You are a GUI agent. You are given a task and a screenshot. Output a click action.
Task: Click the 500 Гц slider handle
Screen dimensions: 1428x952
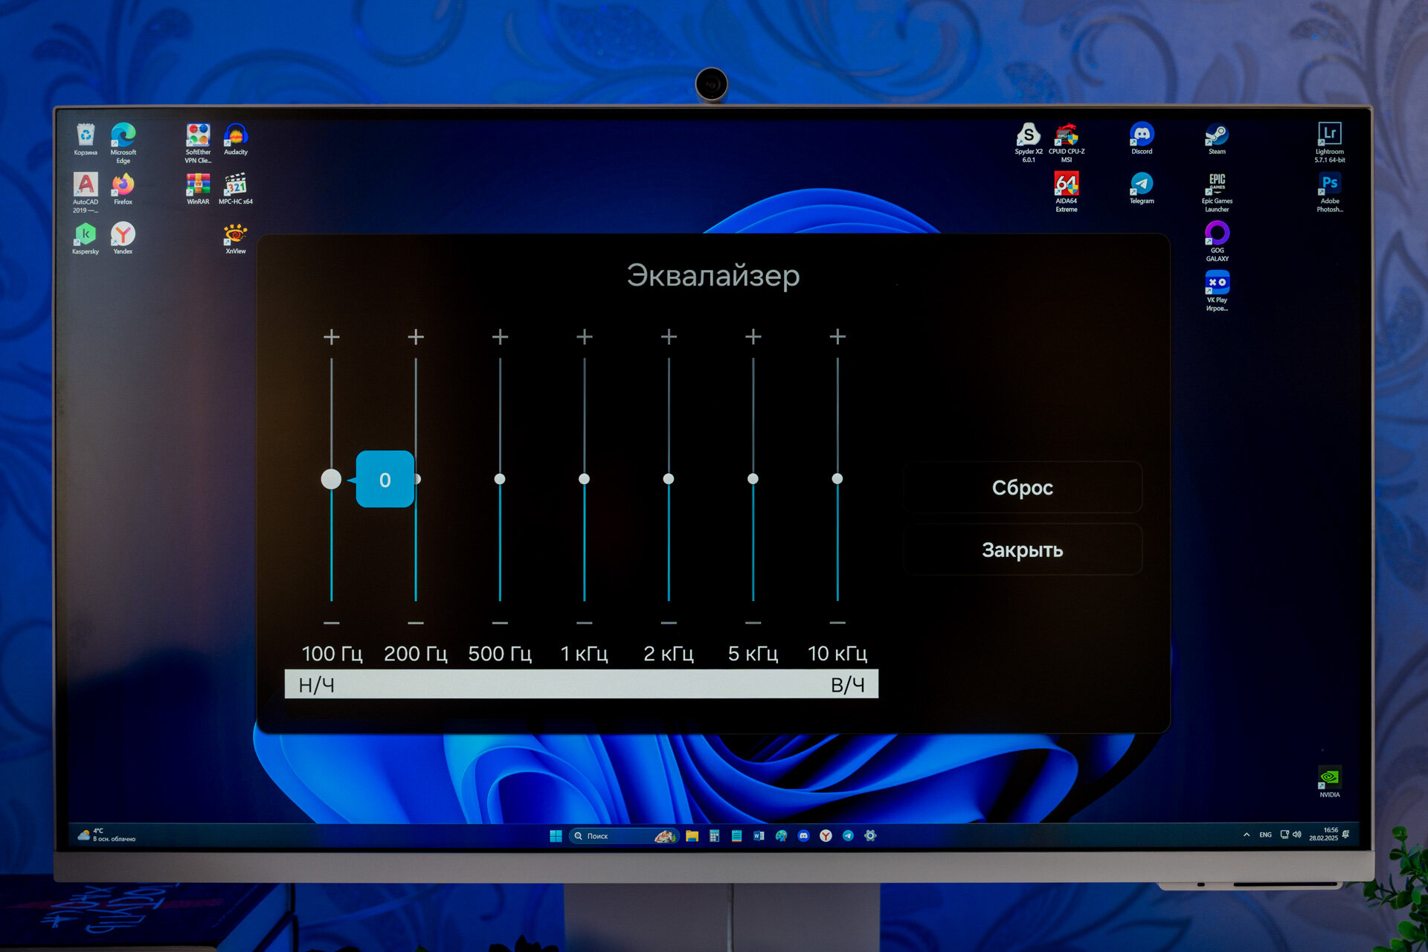click(x=500, y=479)
